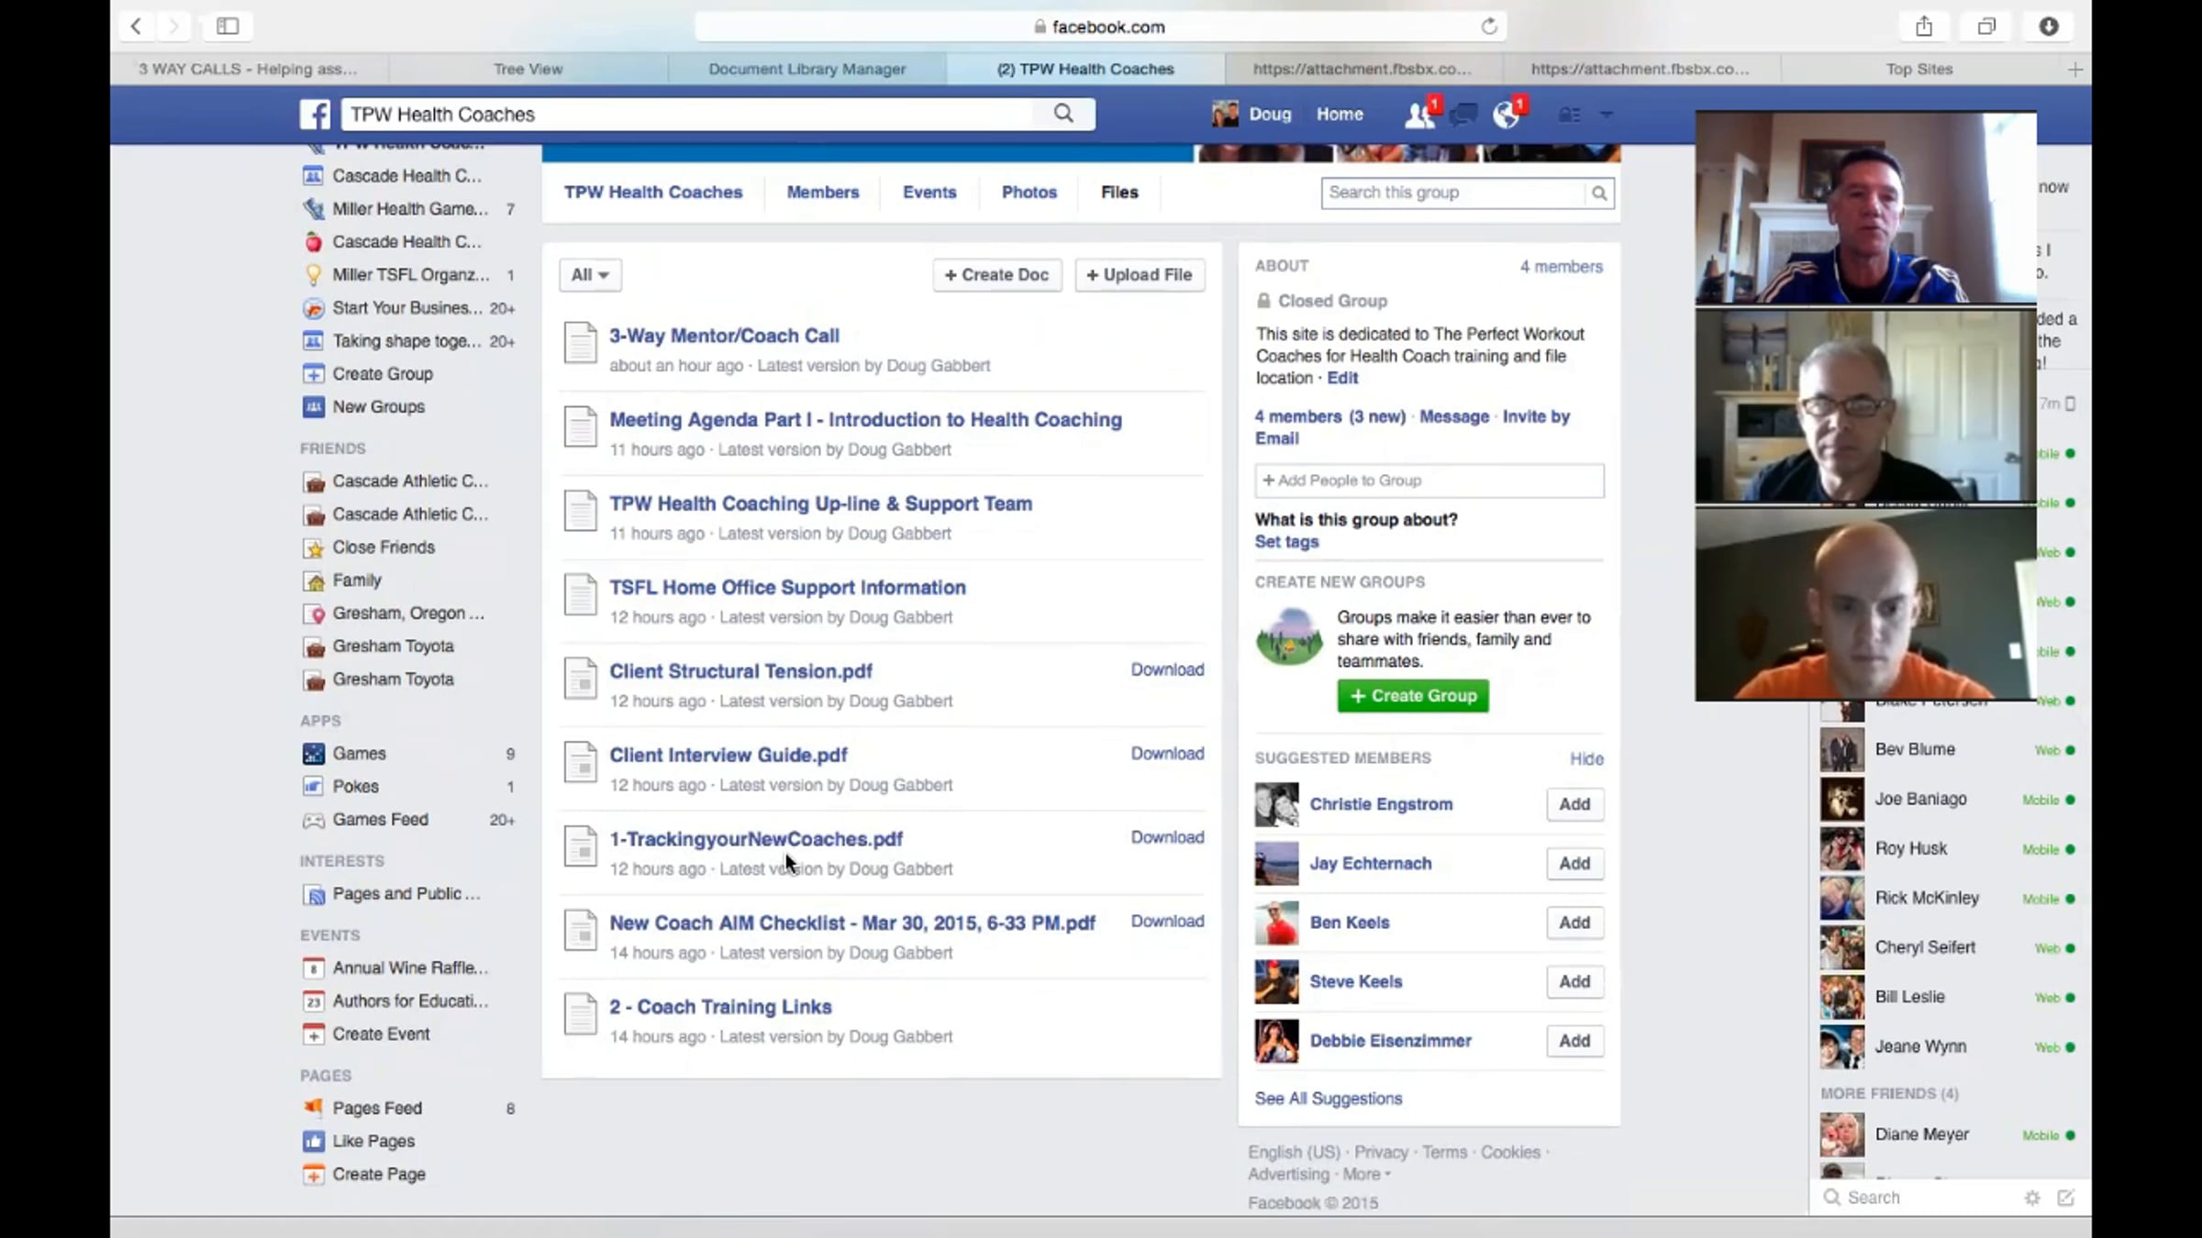Open chat settings gear icon
The width and height of the screenshot is (2202, 1238).
click(x=2032, y=1198)
